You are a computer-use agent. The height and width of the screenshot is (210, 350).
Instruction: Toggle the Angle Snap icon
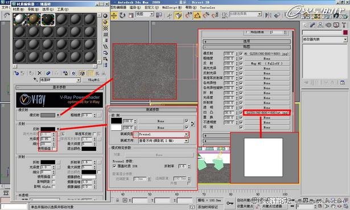(197, 15)
